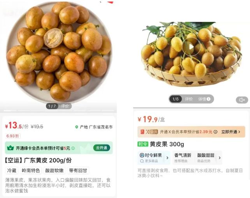Tap the 带有回甘 tag
The image size is (250, 198).
click(78, 171)
